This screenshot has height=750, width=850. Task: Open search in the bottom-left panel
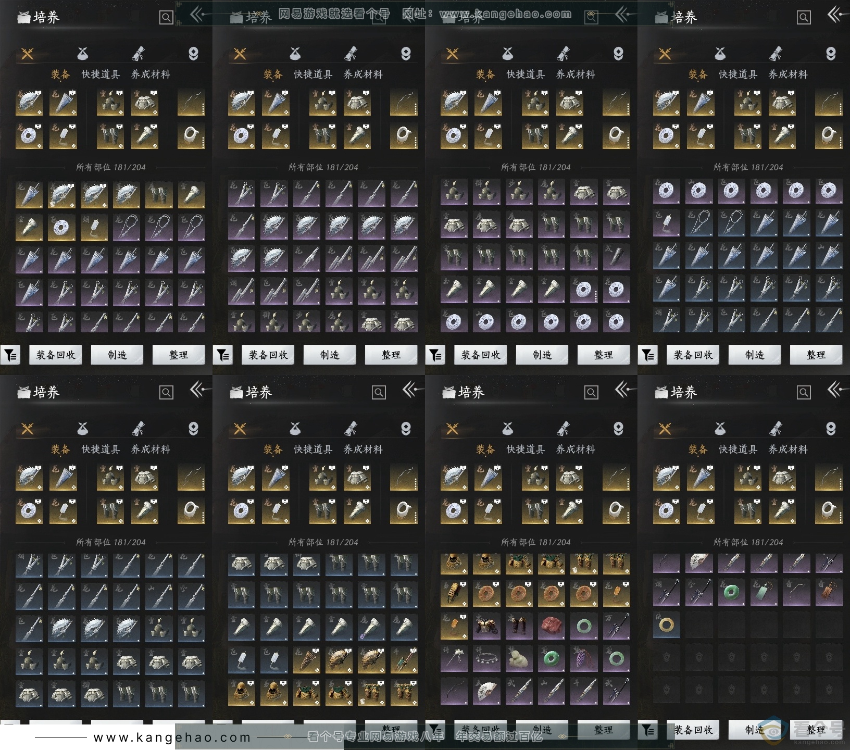166,393
